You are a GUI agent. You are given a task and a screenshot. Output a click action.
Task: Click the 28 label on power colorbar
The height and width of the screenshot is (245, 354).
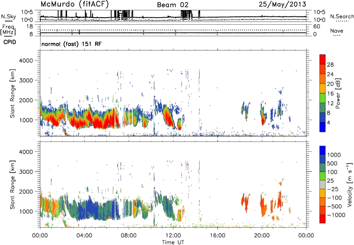click(x=330, y=65)
